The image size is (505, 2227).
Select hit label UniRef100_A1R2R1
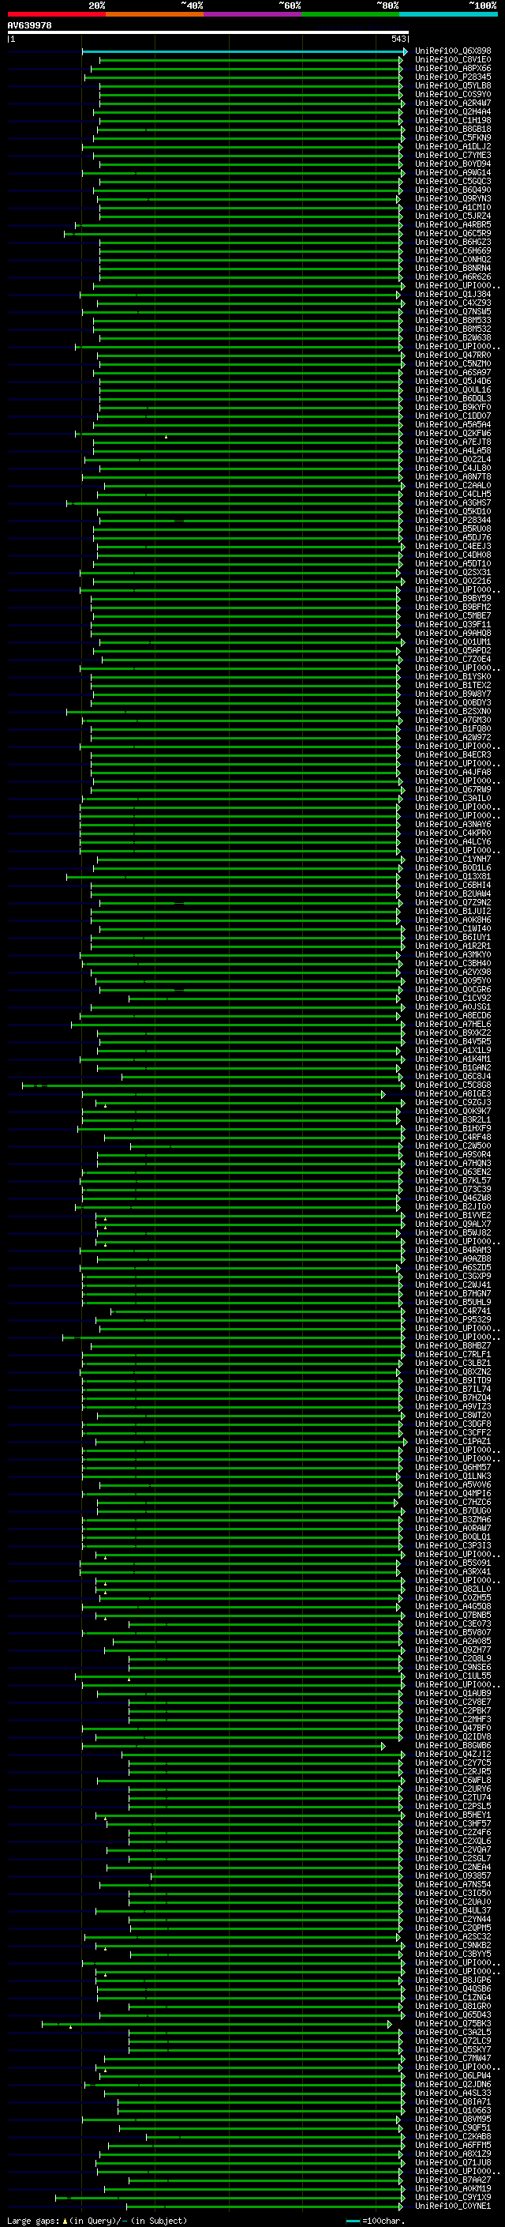pos(453,946)
